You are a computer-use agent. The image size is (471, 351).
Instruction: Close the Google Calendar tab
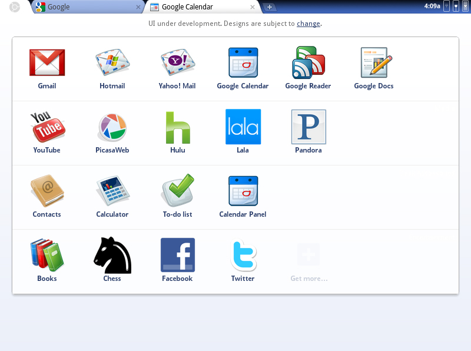(253, 7)
